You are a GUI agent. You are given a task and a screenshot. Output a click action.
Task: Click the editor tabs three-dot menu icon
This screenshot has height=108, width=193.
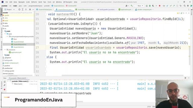(189, 9)
